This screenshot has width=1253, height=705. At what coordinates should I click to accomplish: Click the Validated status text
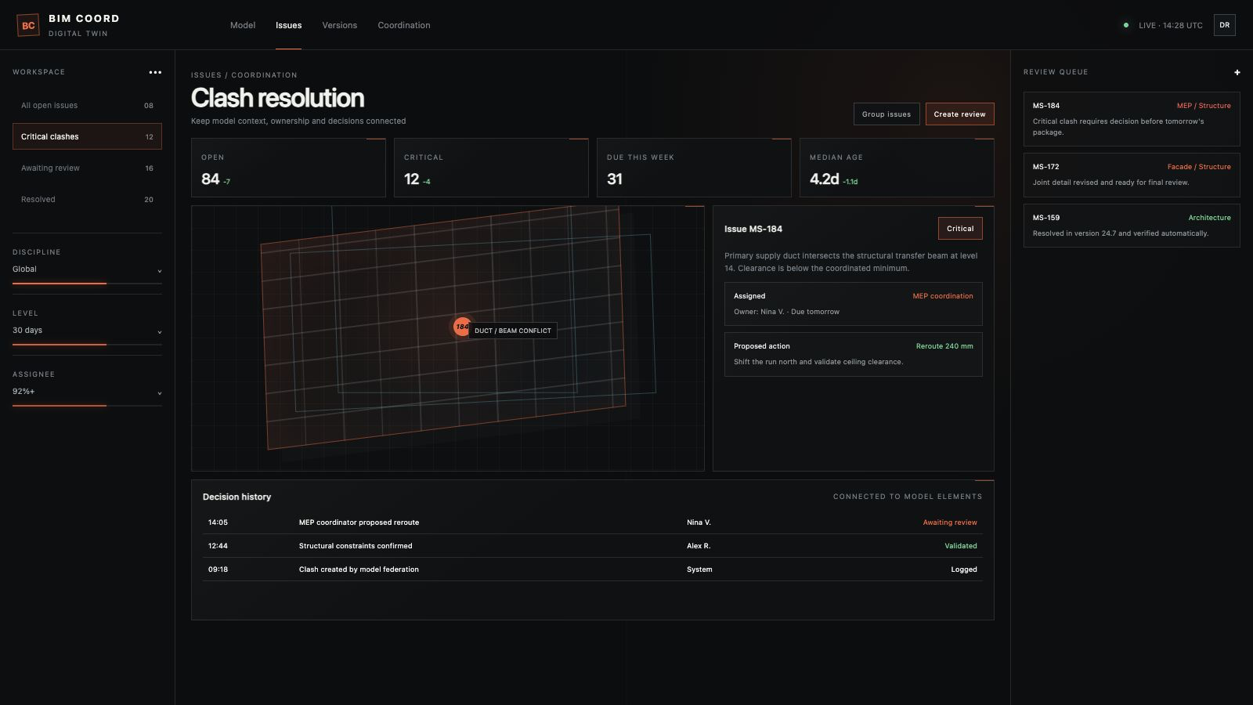point(961,546)
